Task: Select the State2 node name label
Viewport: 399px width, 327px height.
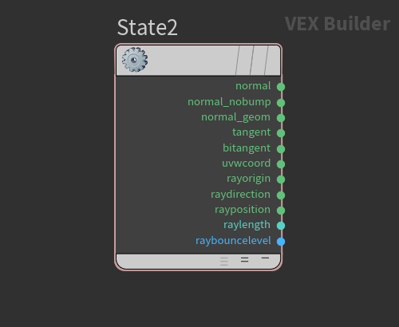Action: point(147,27)
